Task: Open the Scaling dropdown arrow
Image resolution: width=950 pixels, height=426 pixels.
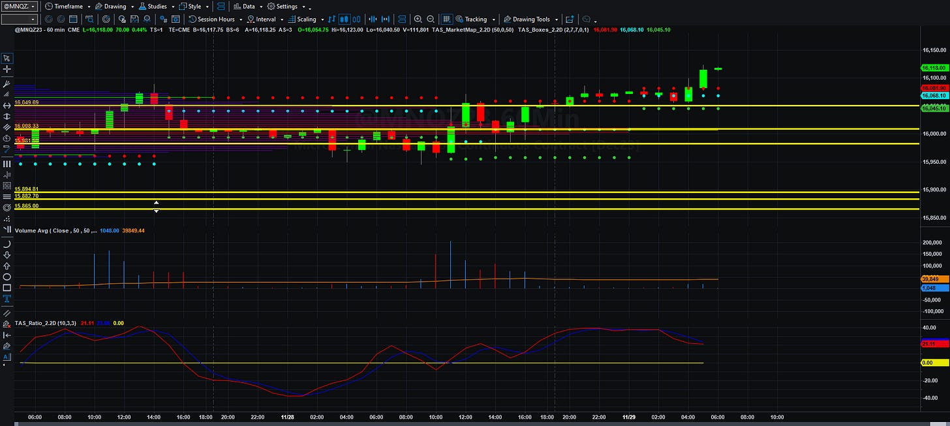Action: (322, 20)
